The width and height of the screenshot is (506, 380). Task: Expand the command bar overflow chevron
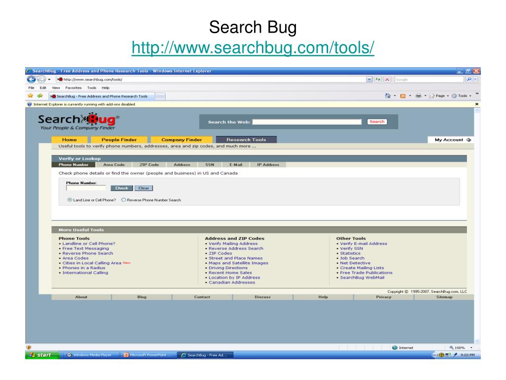477,94
